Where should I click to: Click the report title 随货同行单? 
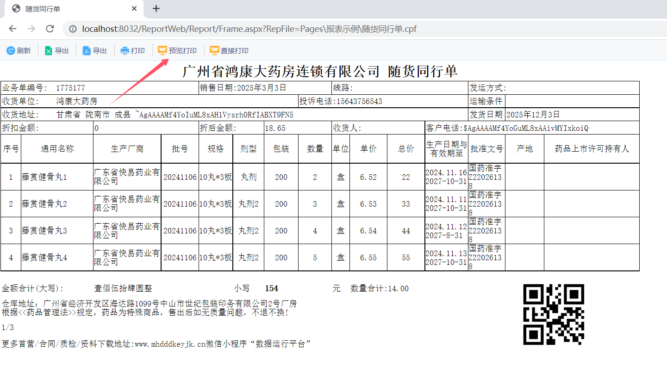pyautogui.click(x=423, y=71)
